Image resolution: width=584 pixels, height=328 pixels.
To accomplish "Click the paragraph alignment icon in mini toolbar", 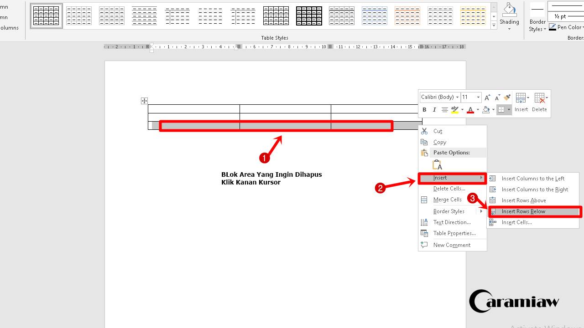I will 444,110.
